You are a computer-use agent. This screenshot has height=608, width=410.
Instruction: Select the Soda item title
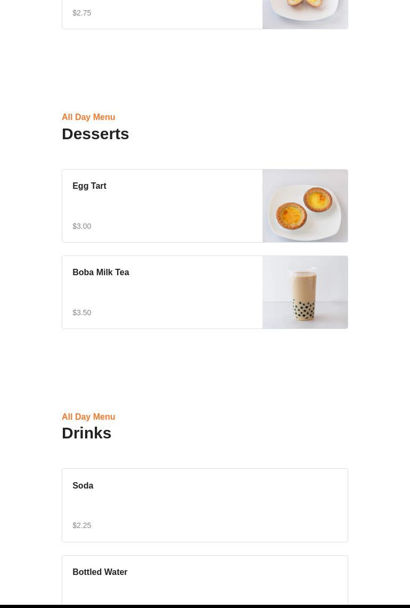pyautogui.click(x=83, y=486)
